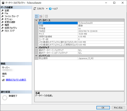Collapse the データベース category section

point(37,20)
